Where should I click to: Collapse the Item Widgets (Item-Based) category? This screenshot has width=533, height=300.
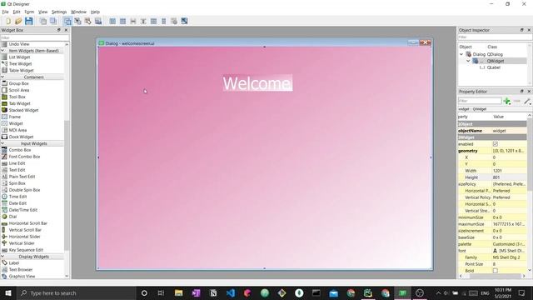pos(2,50)
